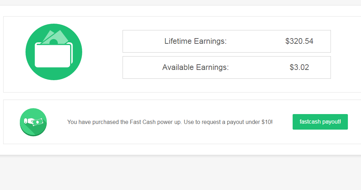Click empty gray area below the panels
The width and height of the screenshot is (361, 190).
point(177,173)
